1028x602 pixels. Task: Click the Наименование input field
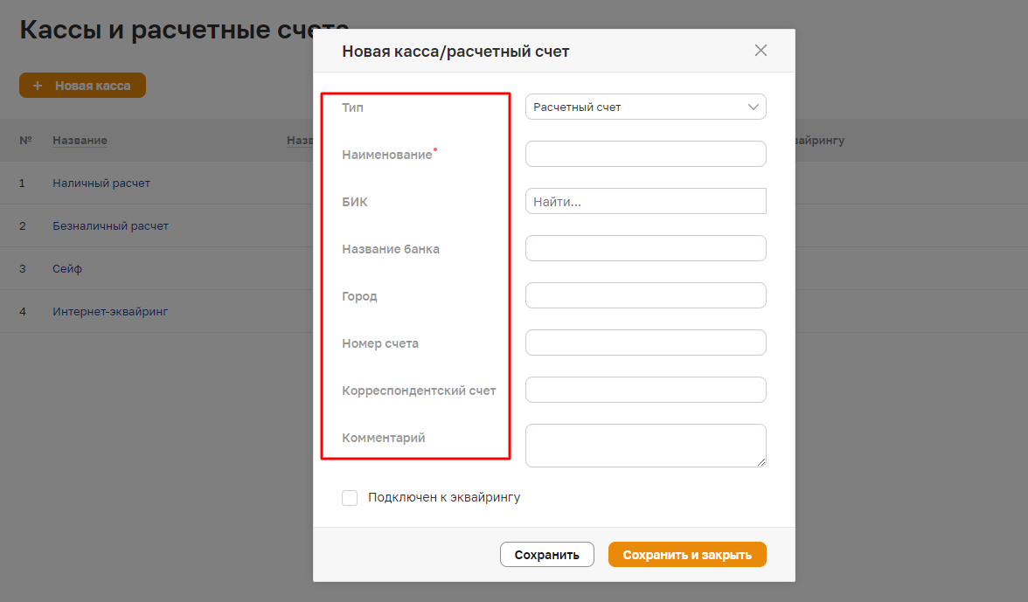tap(645, 154)
